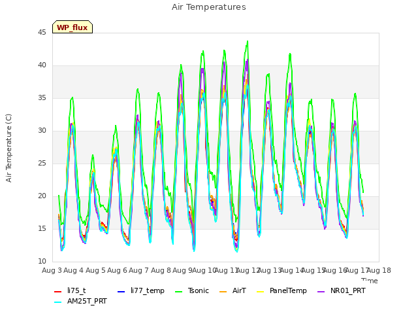Click the Aug 5 x-axis tick label
418x314 pixels.
point(95,270)
